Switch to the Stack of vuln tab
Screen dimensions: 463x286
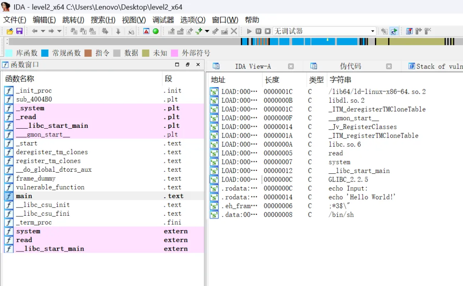(x=435, y=66)
